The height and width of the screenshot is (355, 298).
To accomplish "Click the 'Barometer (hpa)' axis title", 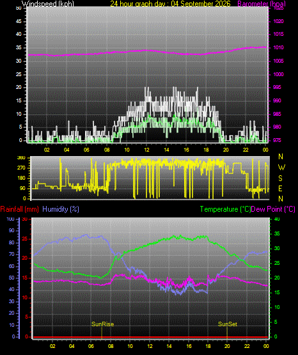I will pos(262,4).
